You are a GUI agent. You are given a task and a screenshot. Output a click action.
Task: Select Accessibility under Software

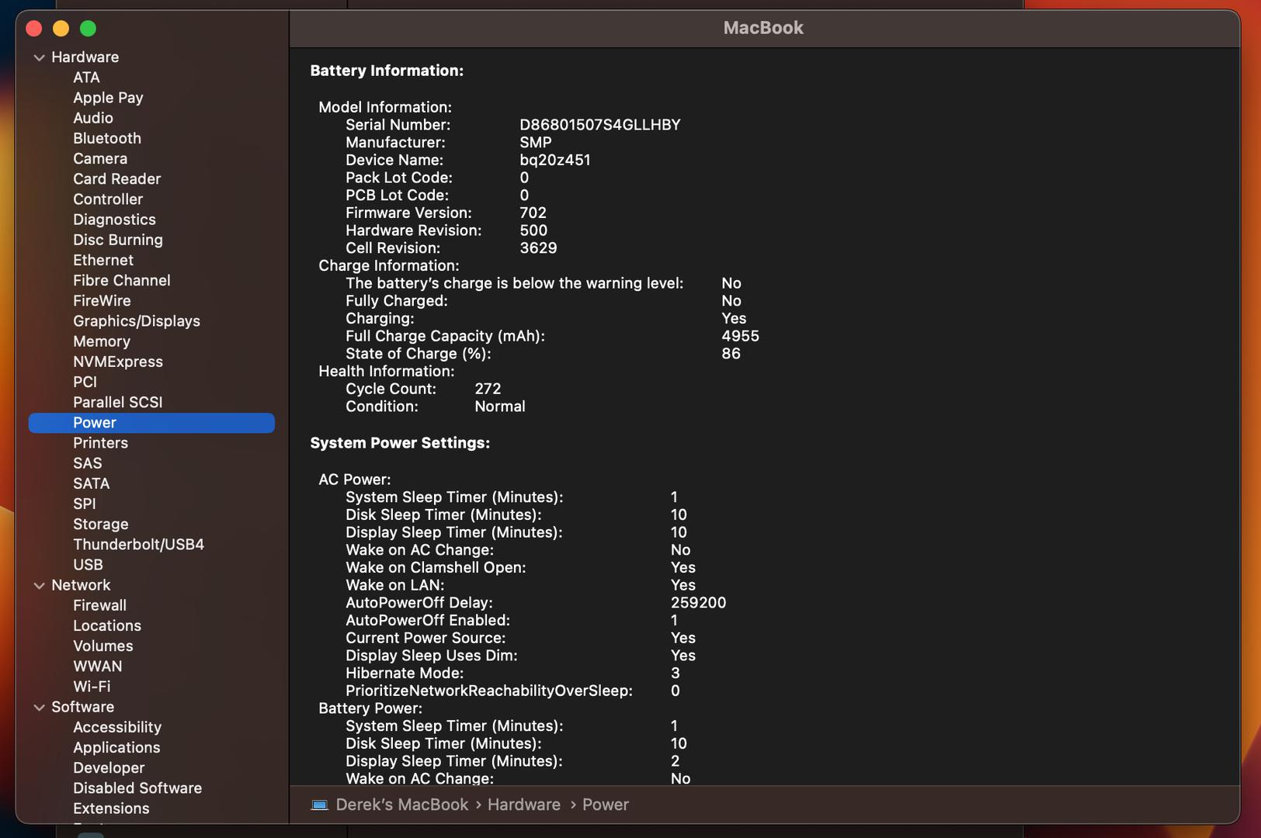(x=117, y=727)
